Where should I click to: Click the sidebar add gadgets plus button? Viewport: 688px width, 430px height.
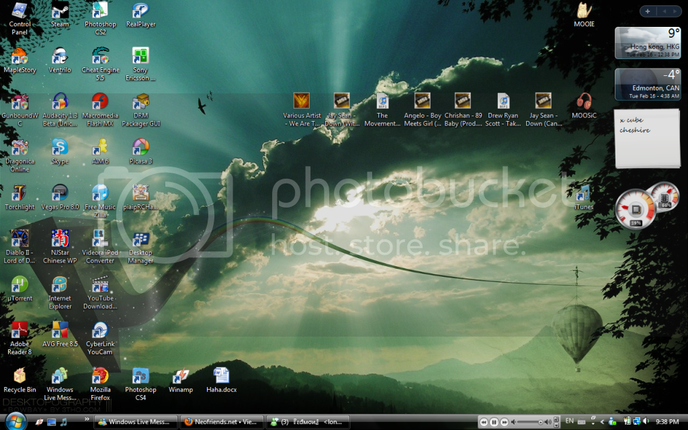648,11
